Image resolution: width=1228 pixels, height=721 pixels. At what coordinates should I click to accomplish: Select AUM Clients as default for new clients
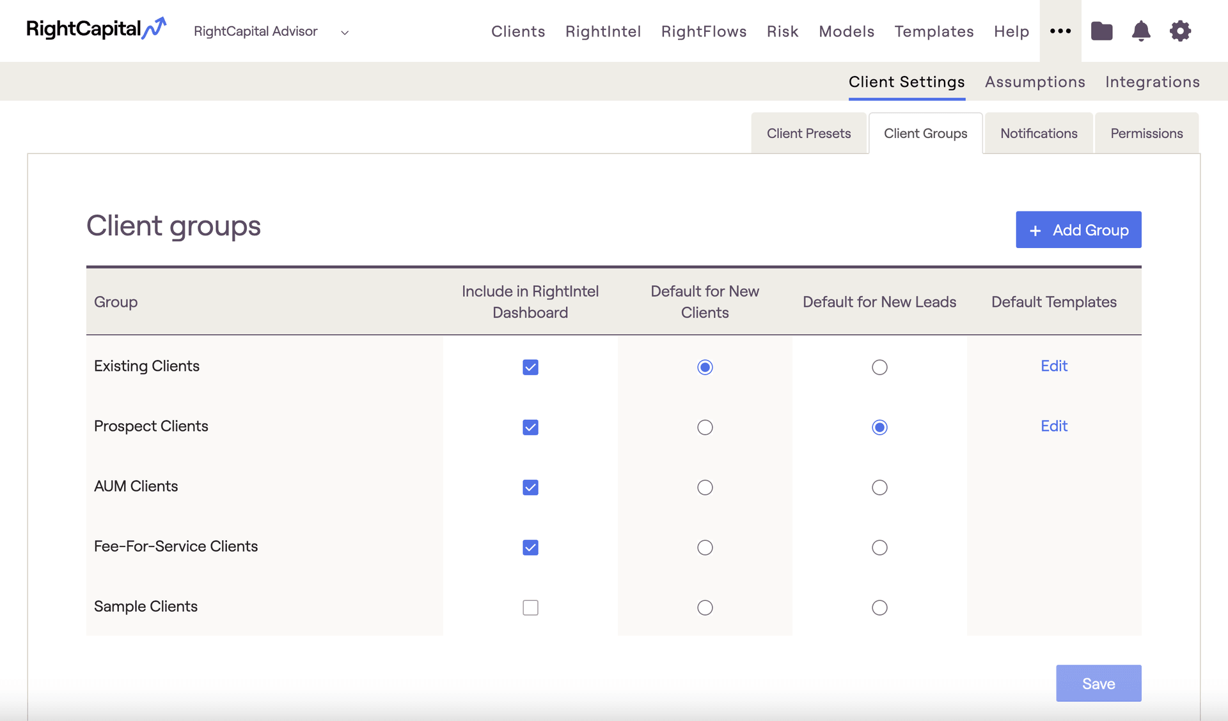click(705, 487)
